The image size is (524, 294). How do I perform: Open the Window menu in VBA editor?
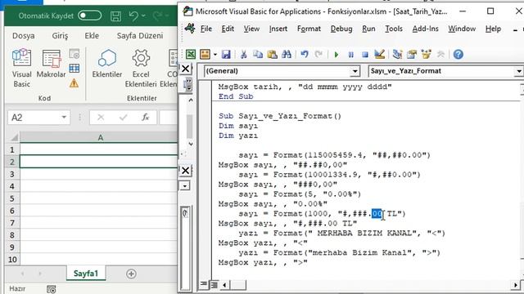tap(462, 29)
